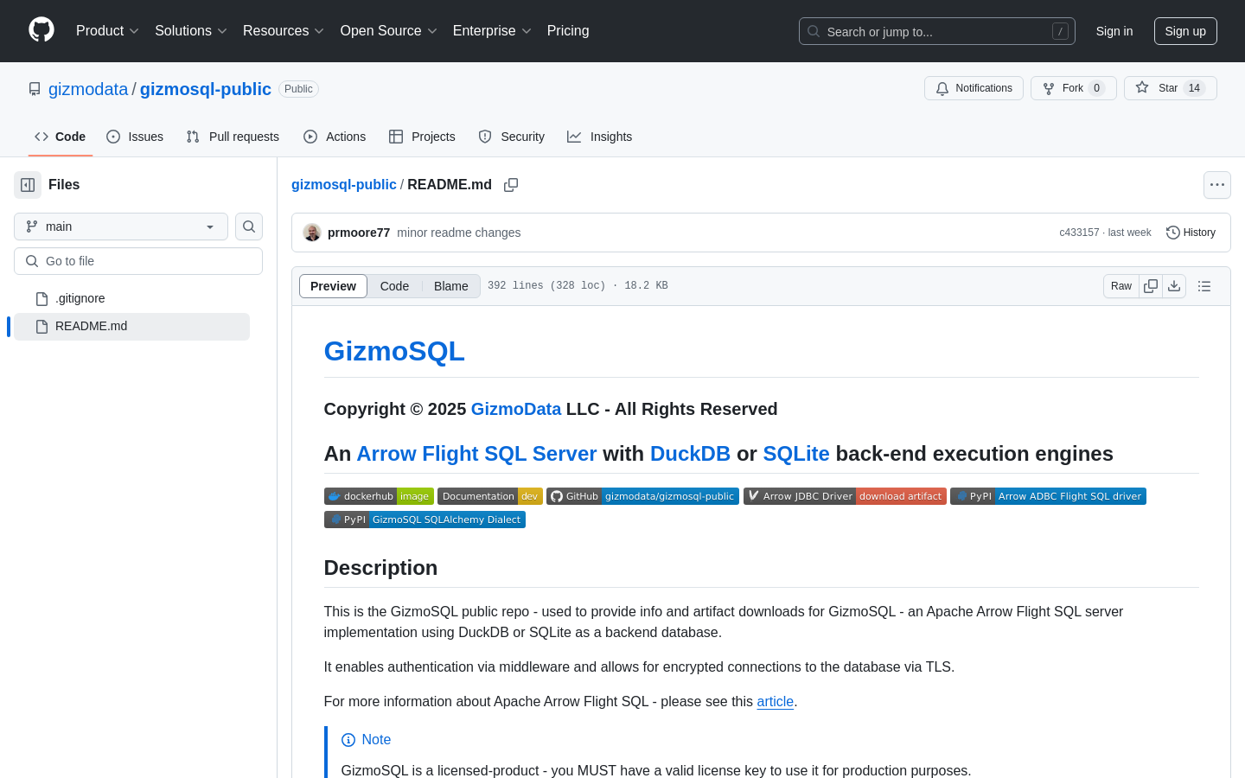
Task: Click the Notifications bell button
Action: pos(974,88)
